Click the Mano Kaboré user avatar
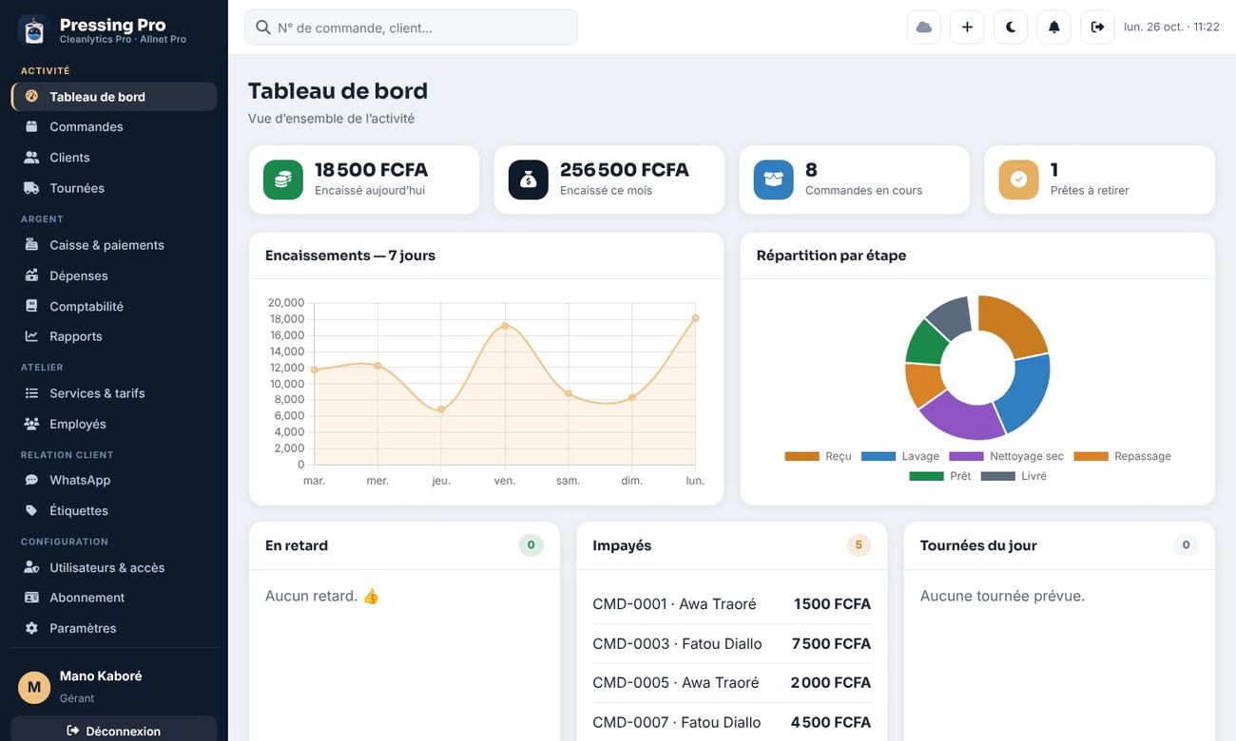The height and width of the screenshot is (741, 1236). (34, 687)
